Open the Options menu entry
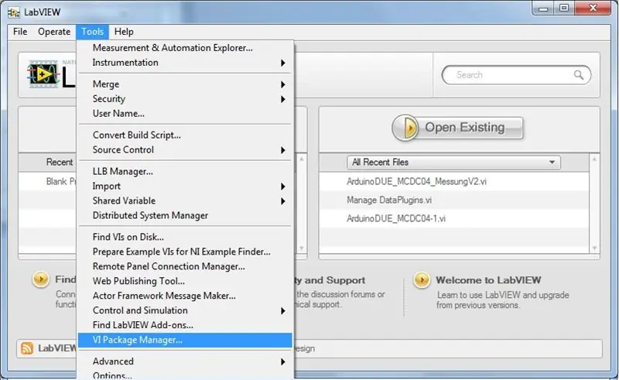 pyautogui.click(x=185, y=375)
